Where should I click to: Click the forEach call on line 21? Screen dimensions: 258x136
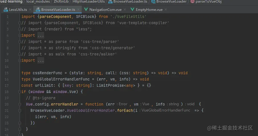tap(125, 110)
